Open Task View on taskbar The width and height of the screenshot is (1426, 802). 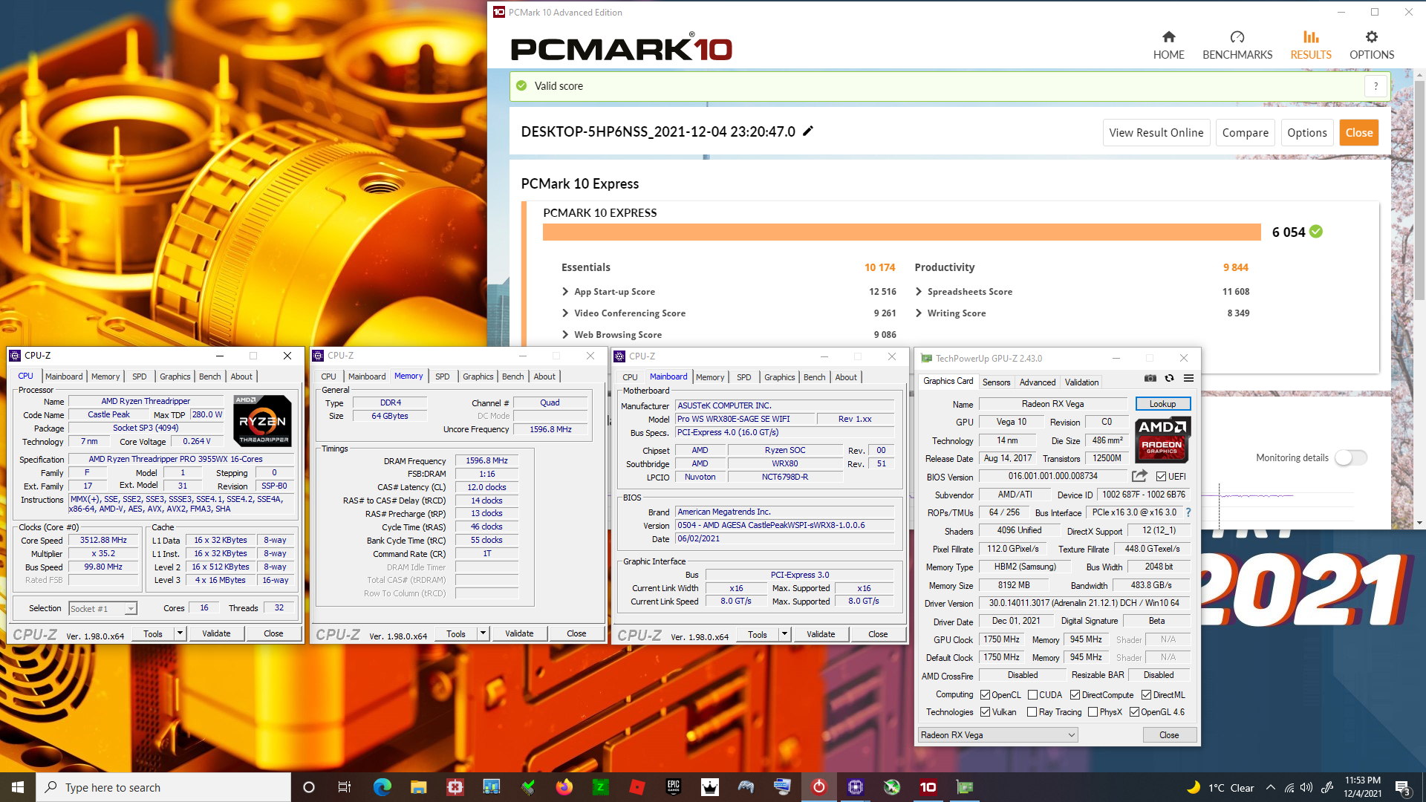click(344, 787)
